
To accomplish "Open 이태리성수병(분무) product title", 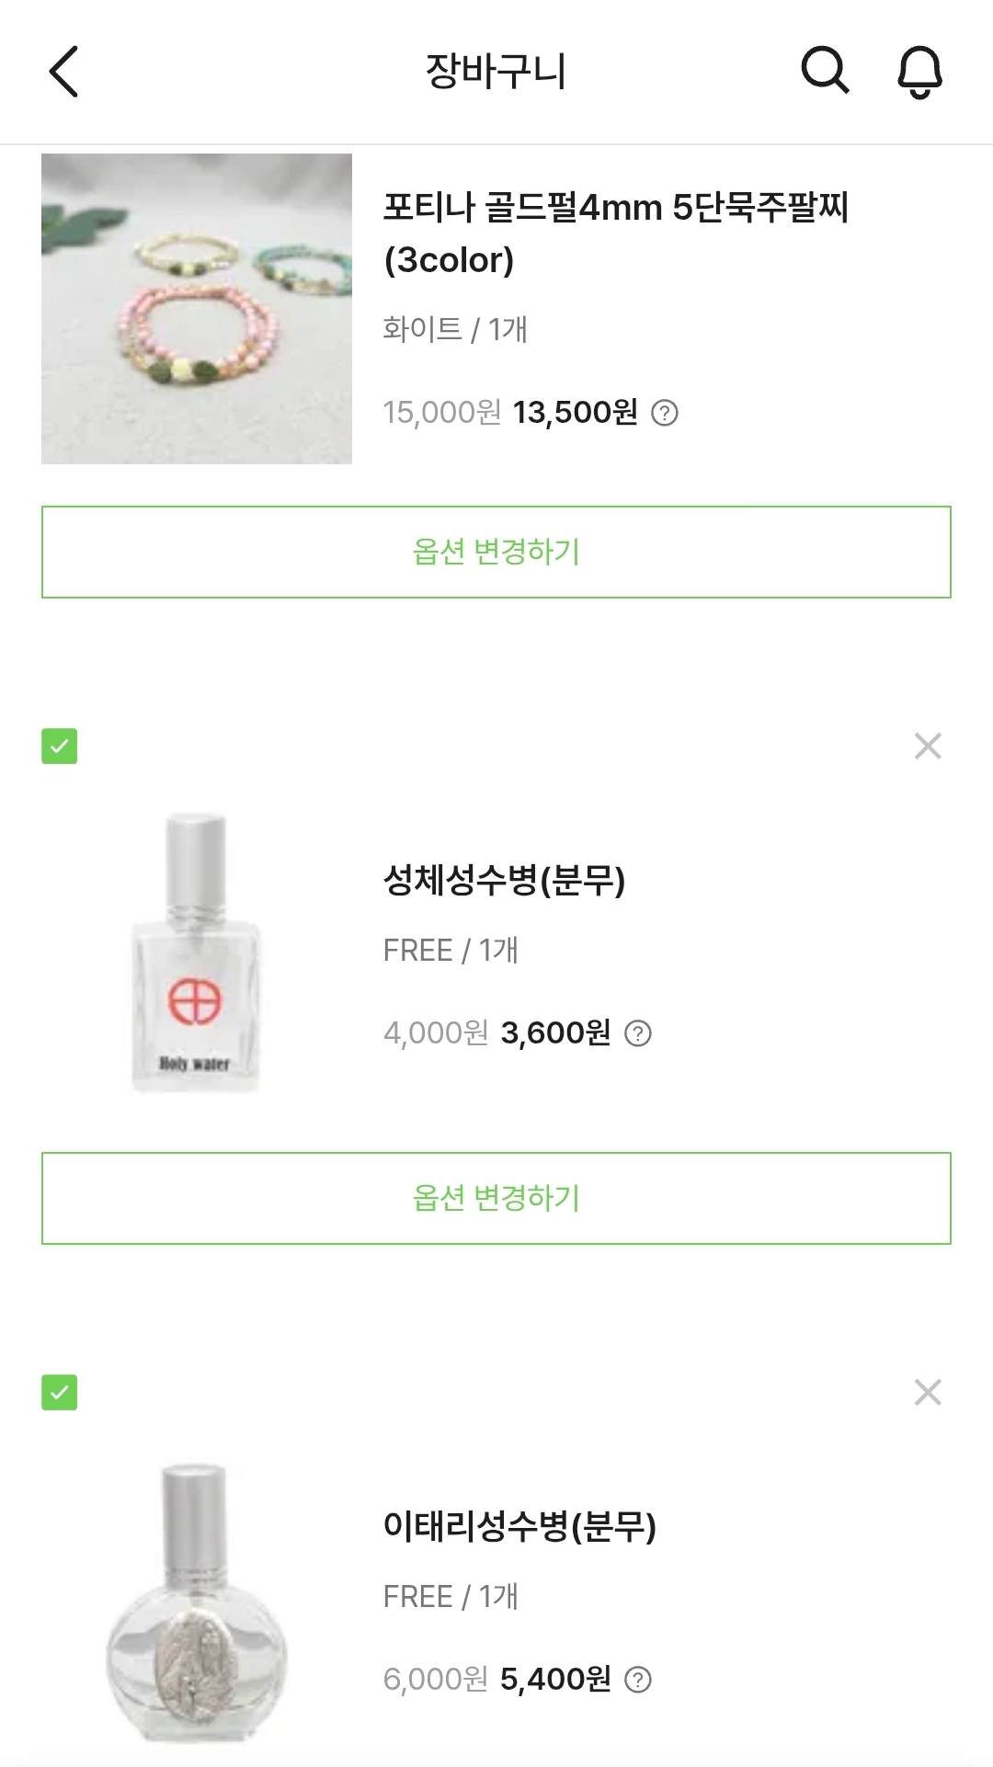I will point(519,1527).
